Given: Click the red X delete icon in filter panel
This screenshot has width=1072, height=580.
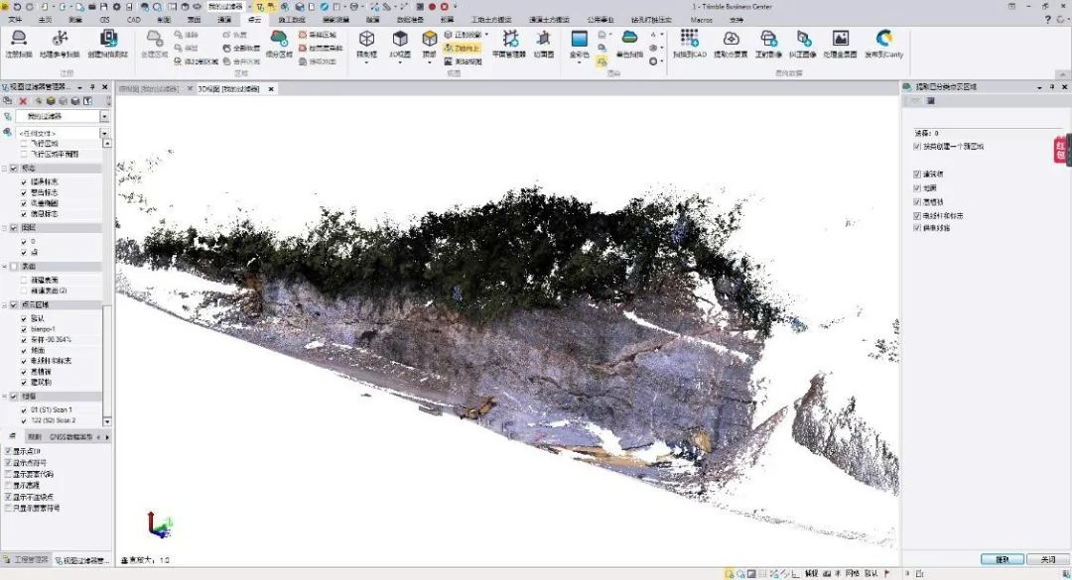Looking at the screenshot, I should coord(23,101).
